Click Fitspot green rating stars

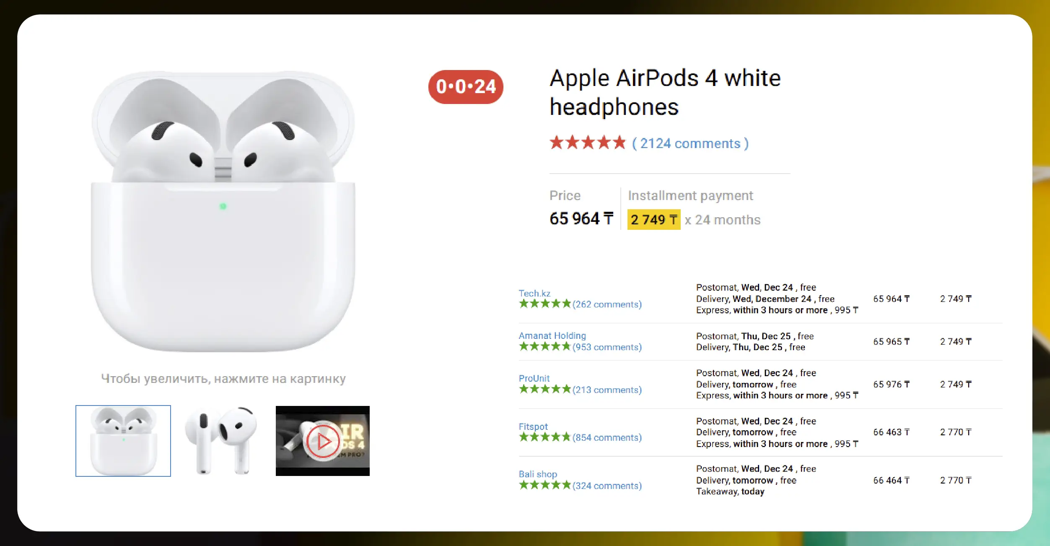544,437
